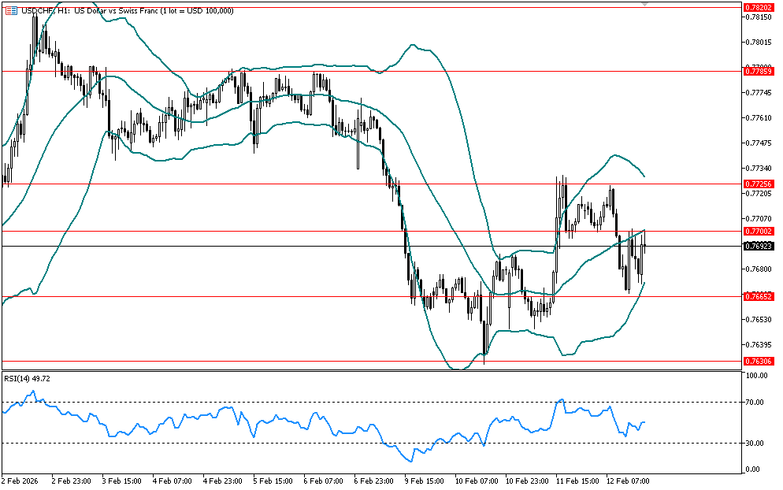The height and width of the screenshot is (490, 783).
Task: Click the chart icon beside the USDCHF title
Action: pyautogui.click(x=9, y=10)
